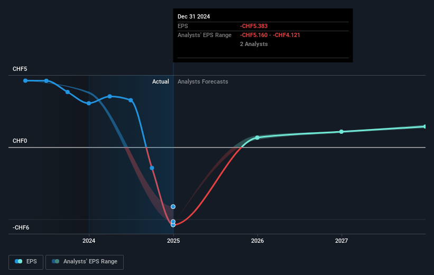
Task: Click the Analysts' EPS Range color swatch
Action: pos(56,261)
